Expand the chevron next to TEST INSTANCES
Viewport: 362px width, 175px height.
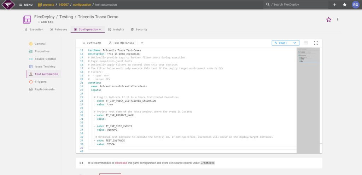142,43
